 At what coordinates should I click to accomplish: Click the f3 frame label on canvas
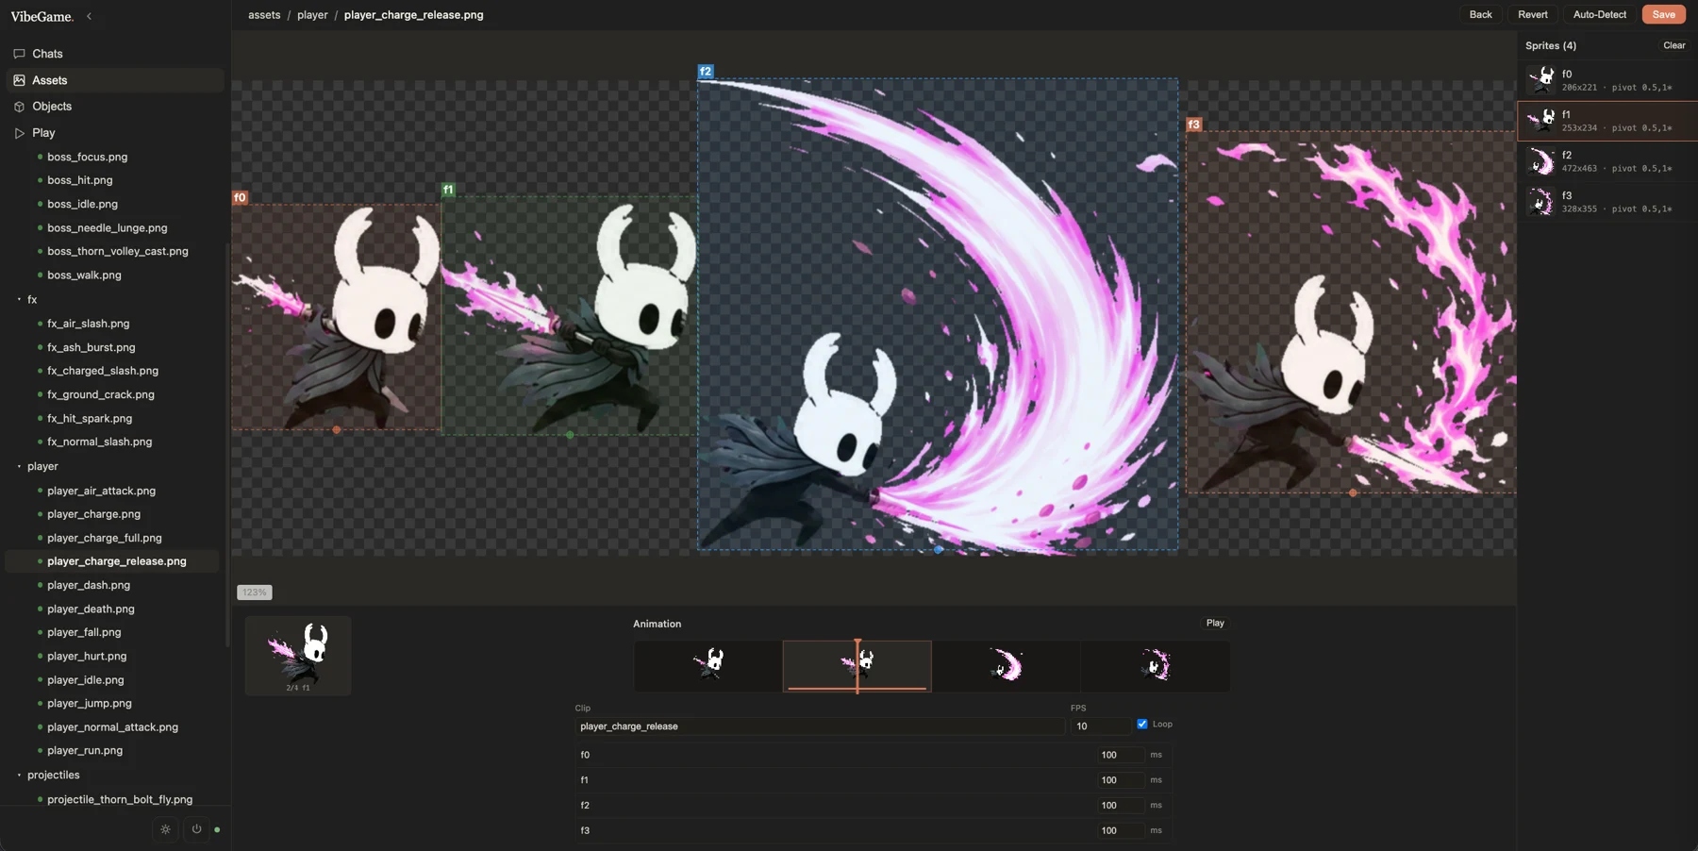click(1194, 125)
